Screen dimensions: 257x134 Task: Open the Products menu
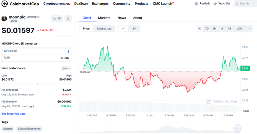point(142,4)
